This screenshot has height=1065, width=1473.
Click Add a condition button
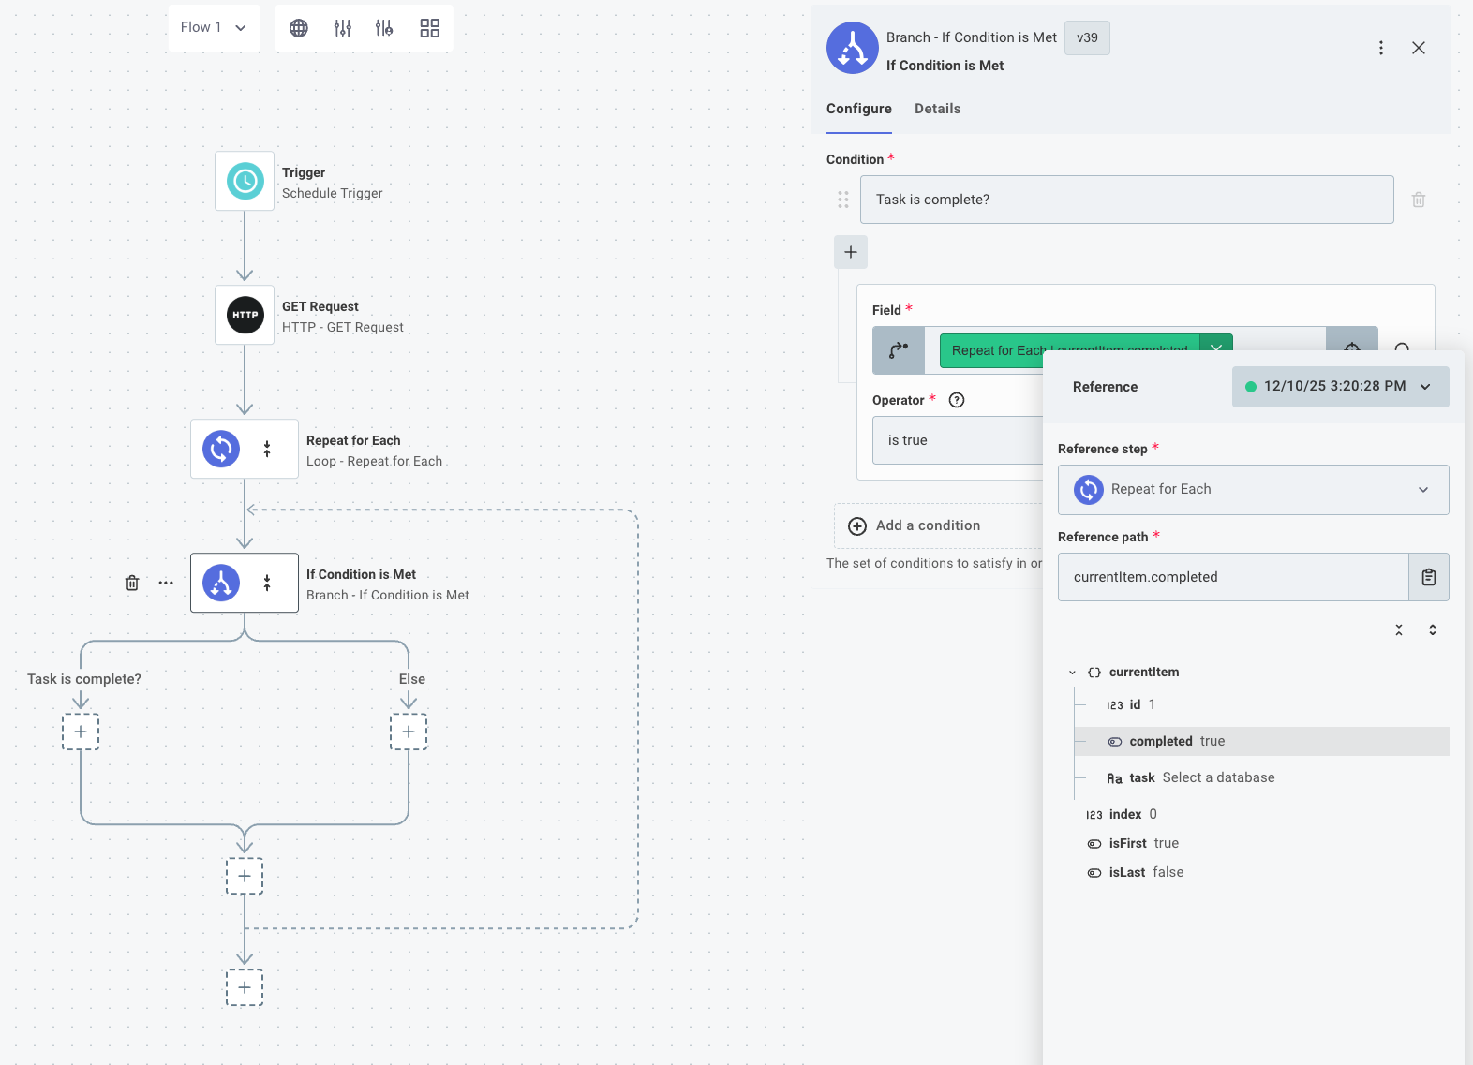928,525
